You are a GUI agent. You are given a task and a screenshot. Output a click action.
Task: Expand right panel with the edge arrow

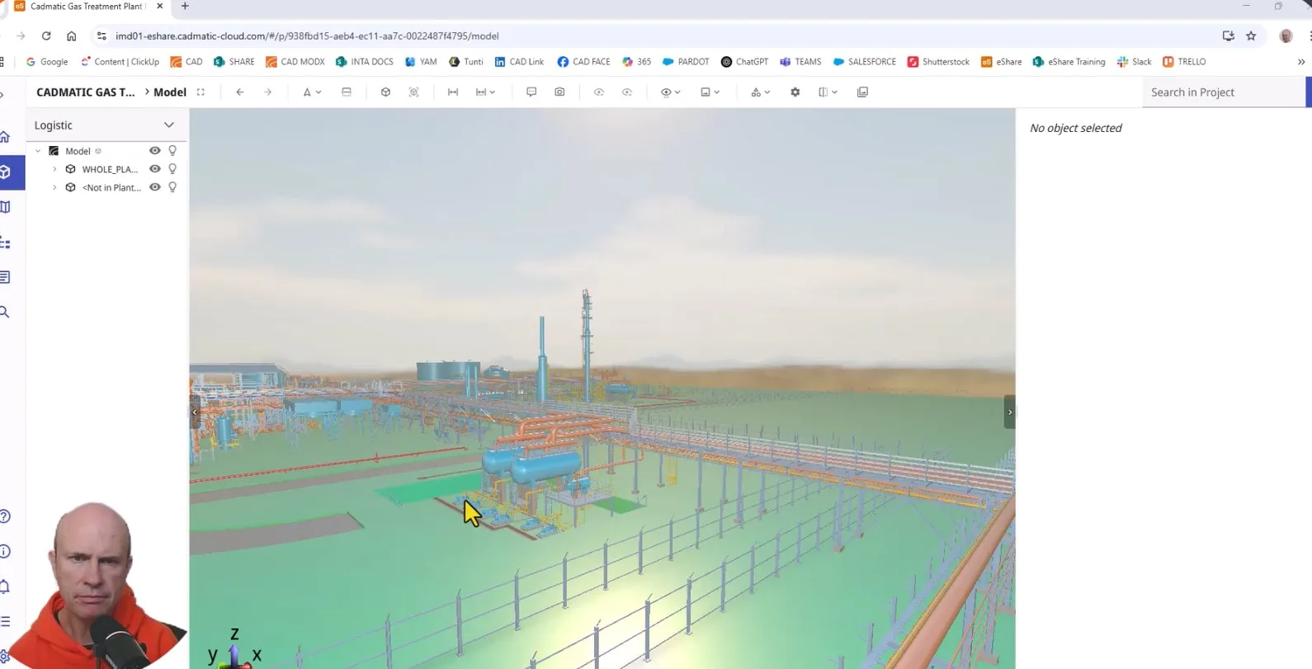tap(1009, 412)
